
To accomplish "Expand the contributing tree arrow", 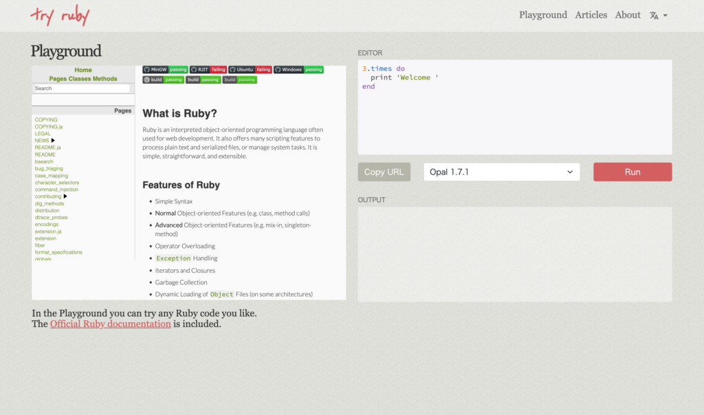I will [x=66, y=197].
